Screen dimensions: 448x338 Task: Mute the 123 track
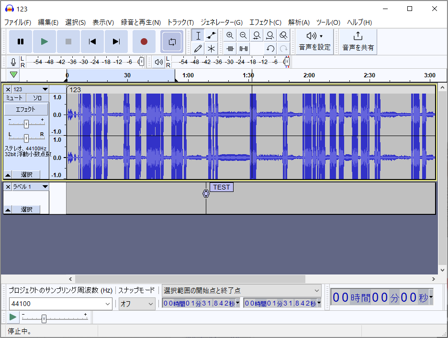pyautogui.click(x=14, y=97)
